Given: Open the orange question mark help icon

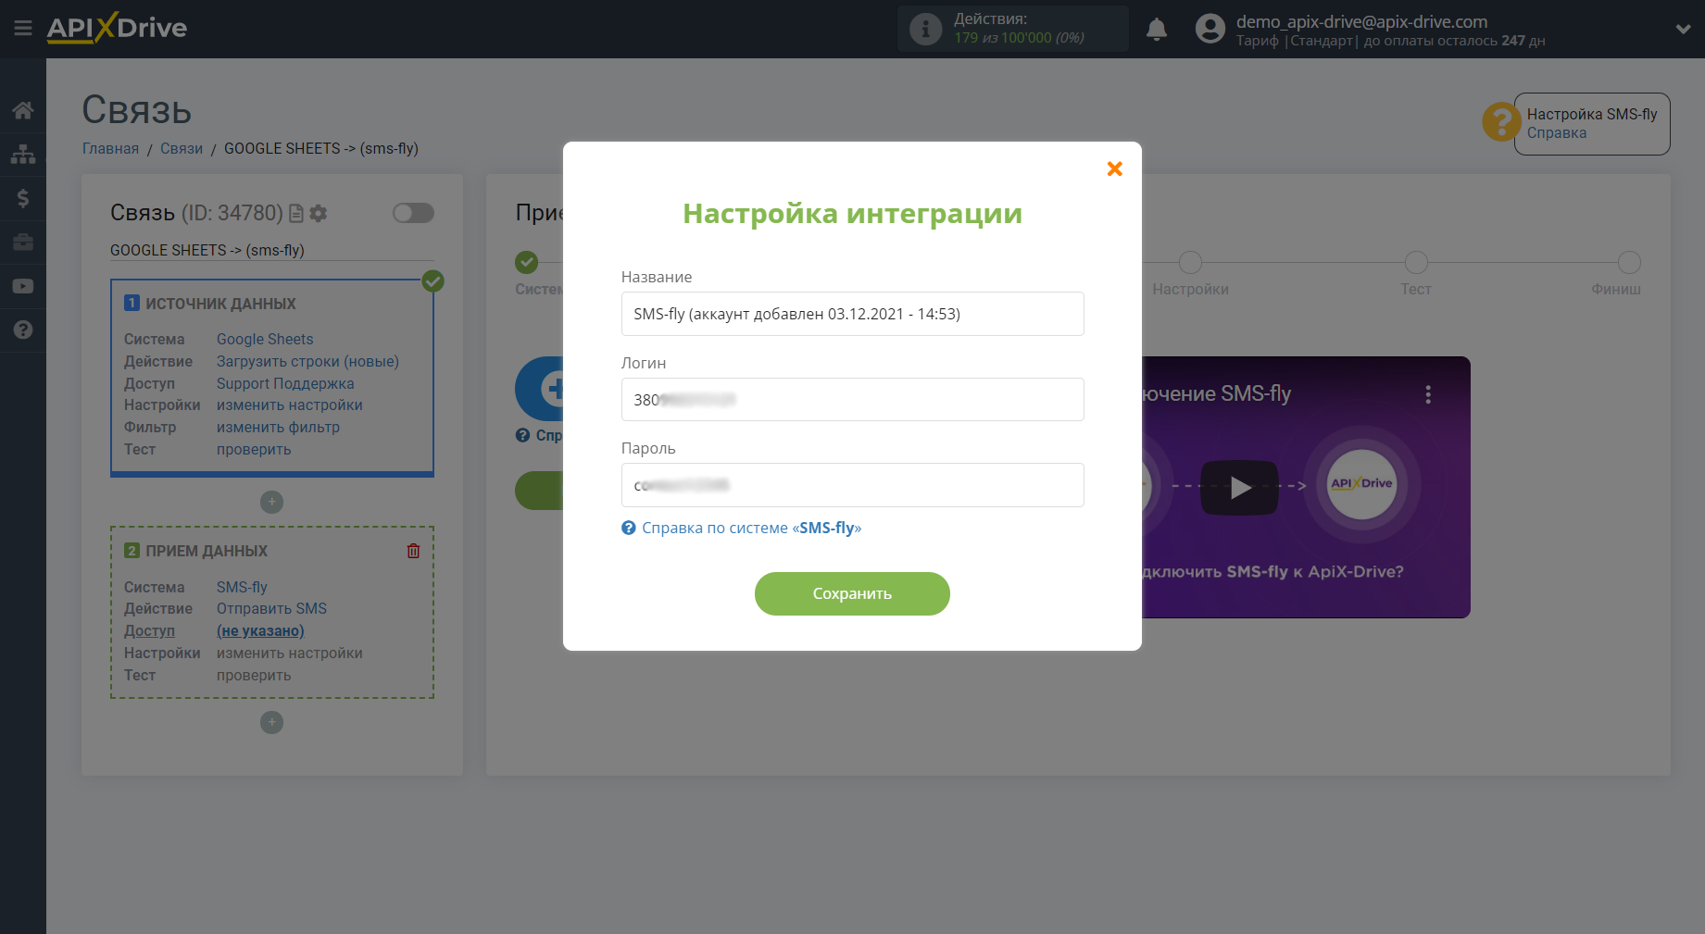Looking at the screenshot, I should [1501, 122].
